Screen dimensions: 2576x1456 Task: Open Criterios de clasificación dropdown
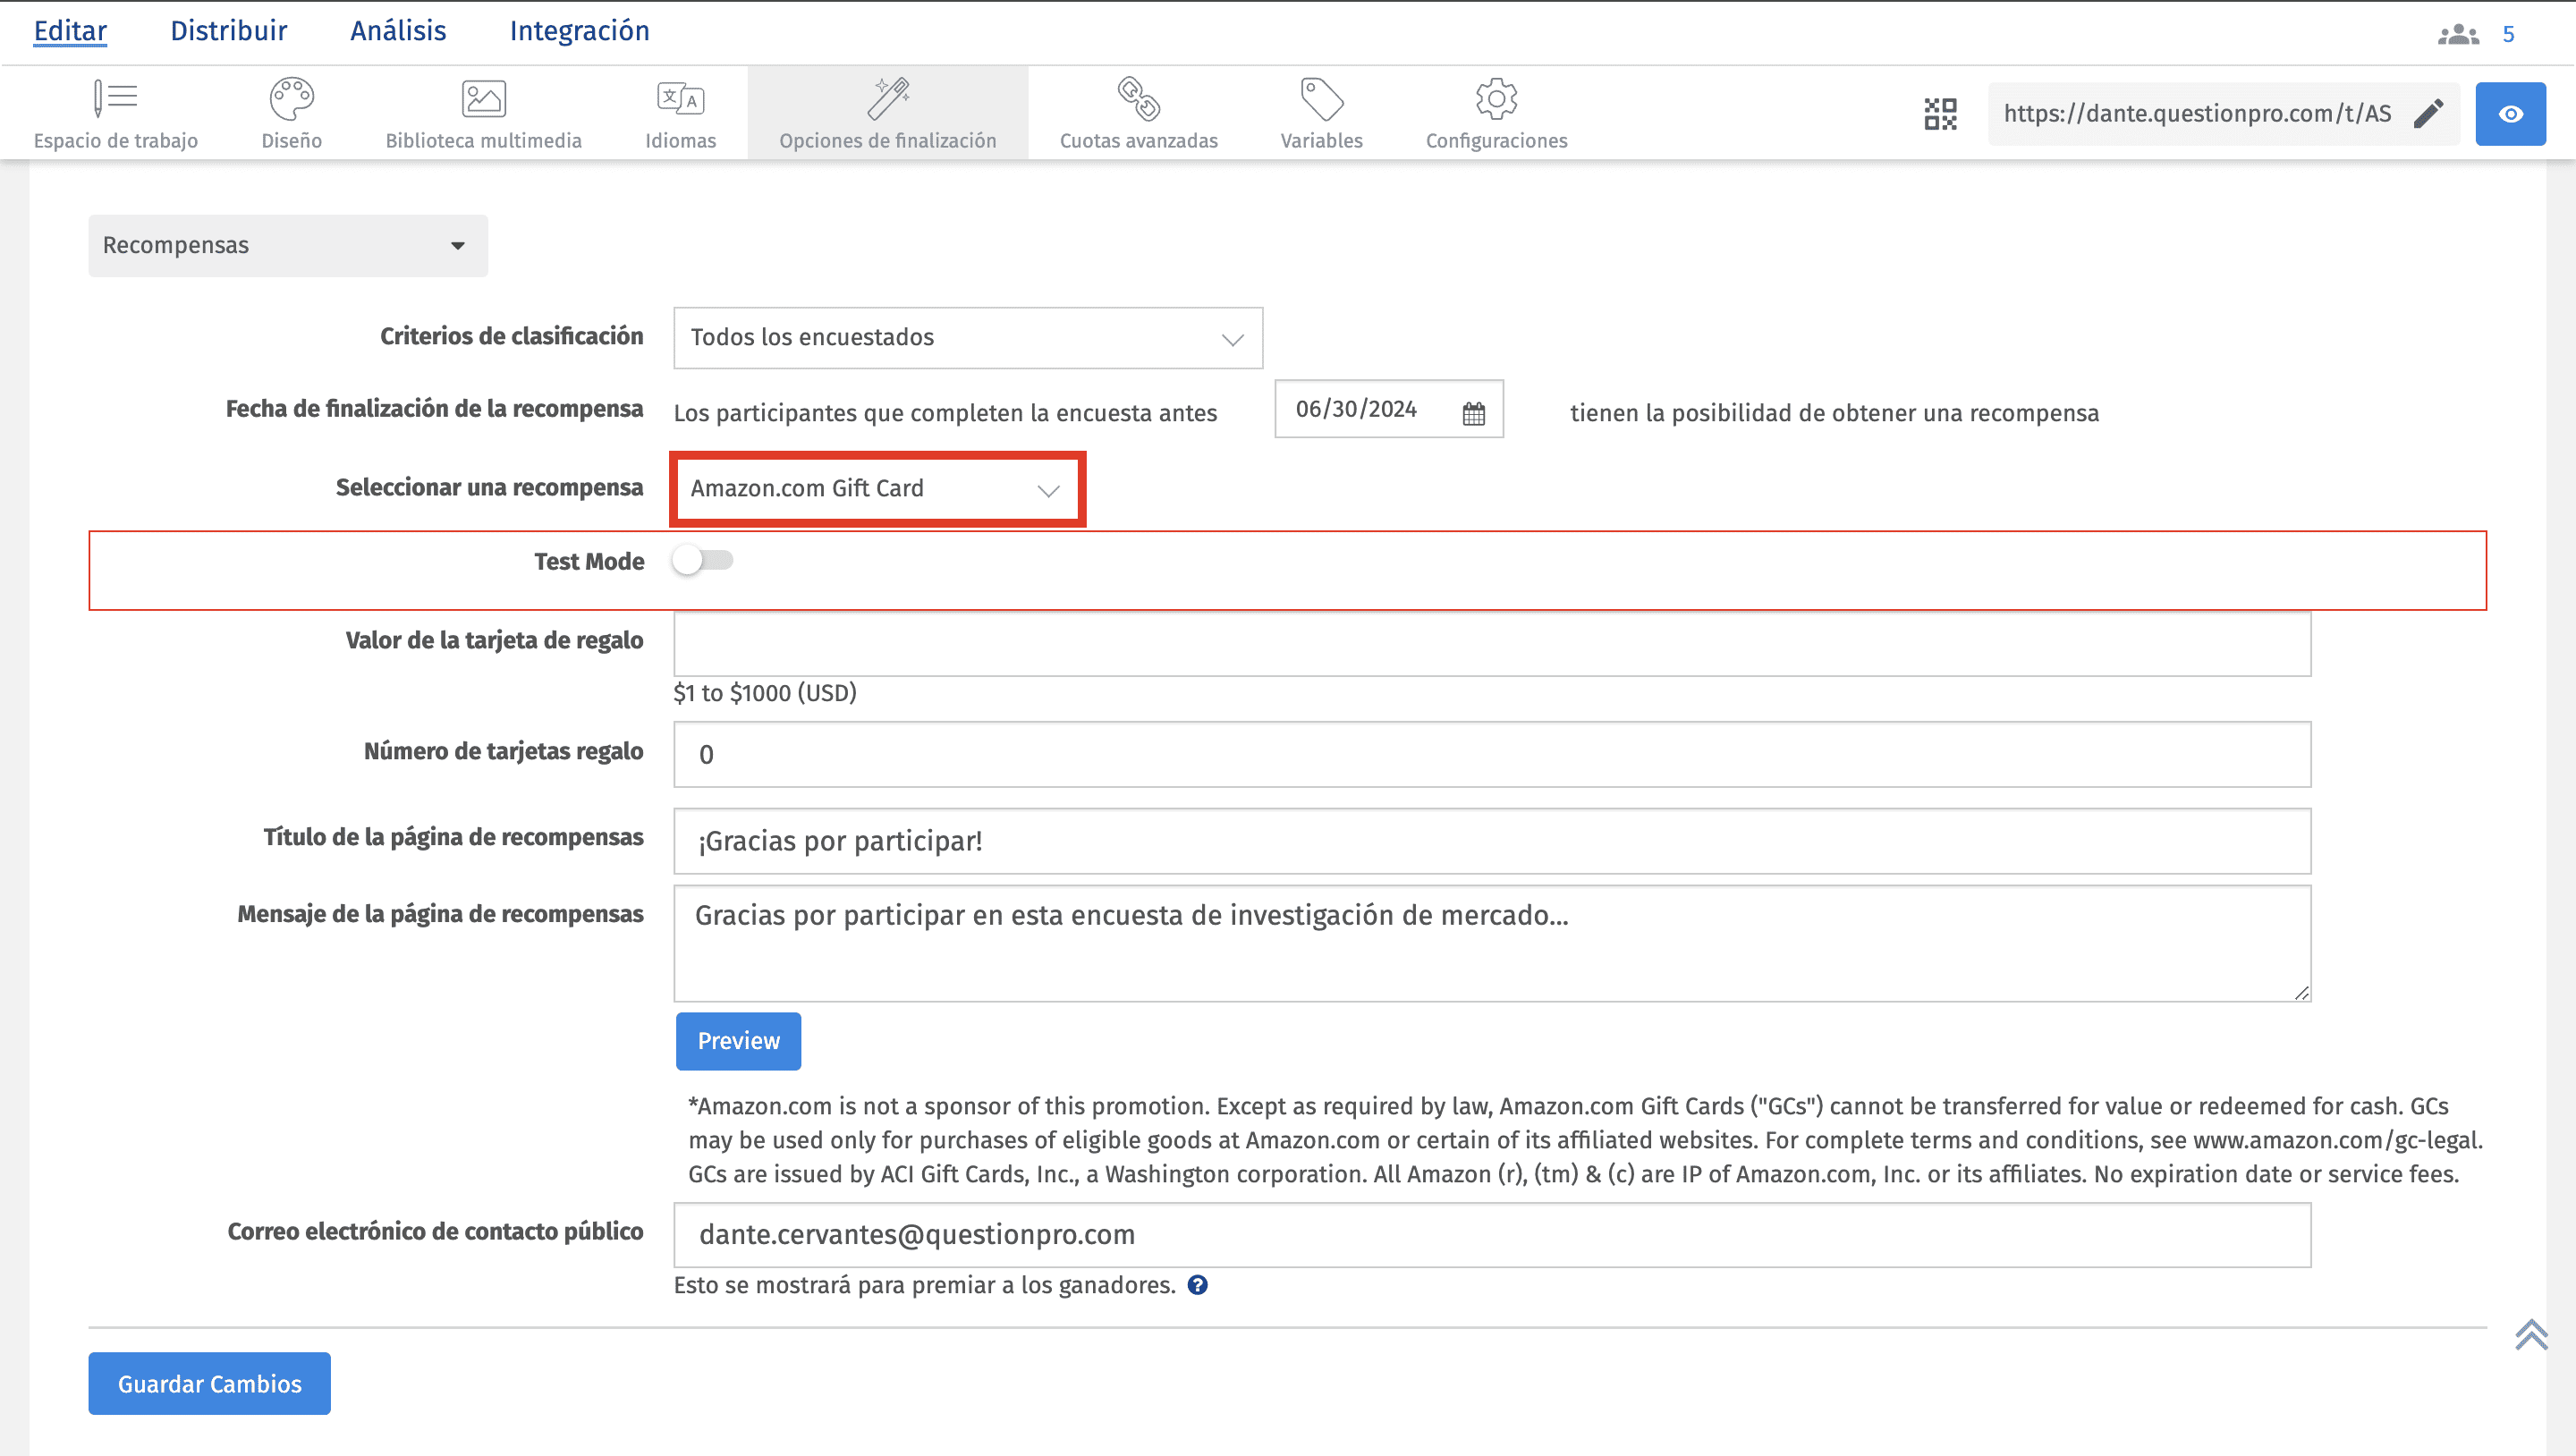coord(967,338)
